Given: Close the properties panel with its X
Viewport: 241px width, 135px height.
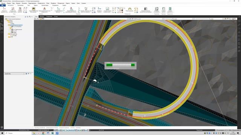Looking at the screenshot, I should [31, 74].
